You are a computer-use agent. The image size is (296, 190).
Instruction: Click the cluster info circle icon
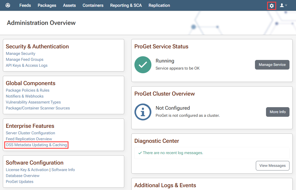143,112
